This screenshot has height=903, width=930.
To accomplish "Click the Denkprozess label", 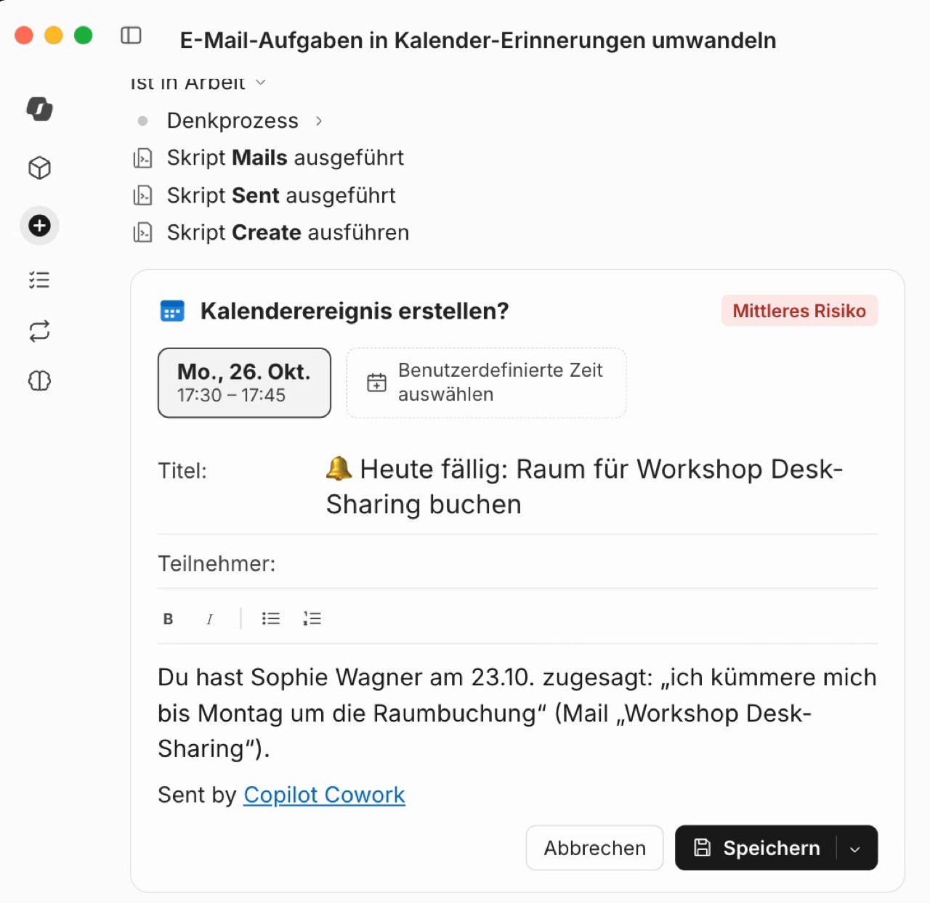I will coord(232,120).
